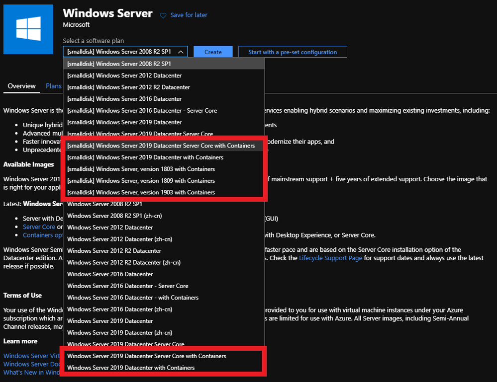
Task: Select Windows Server 2012 R2 Datacenter plan
Action: click(164, 251)
